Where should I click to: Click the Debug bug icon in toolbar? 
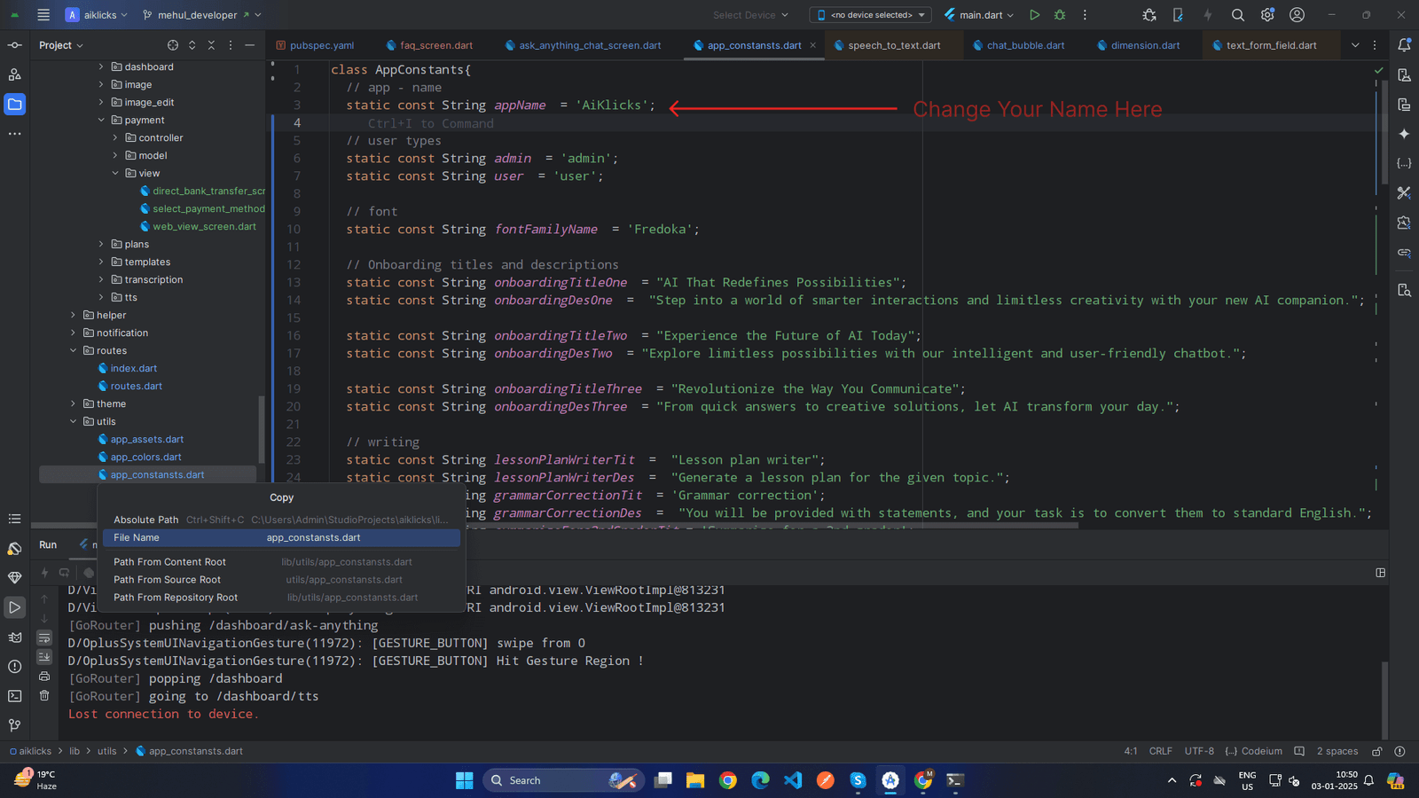pyautogui.click(x=1060, y=15)
